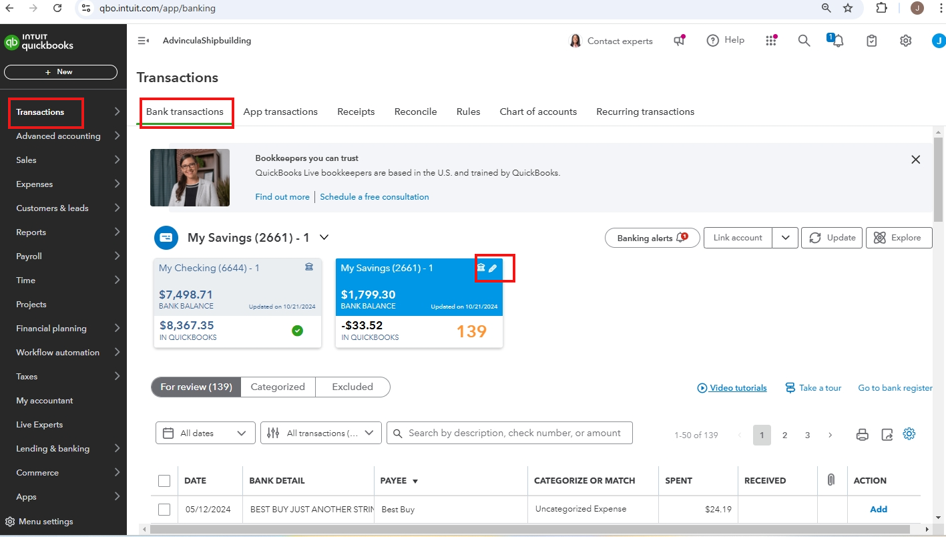This screenshot has width=946, height=537.
Task: Click the QuickBooks logo
Action: [39, 42]
